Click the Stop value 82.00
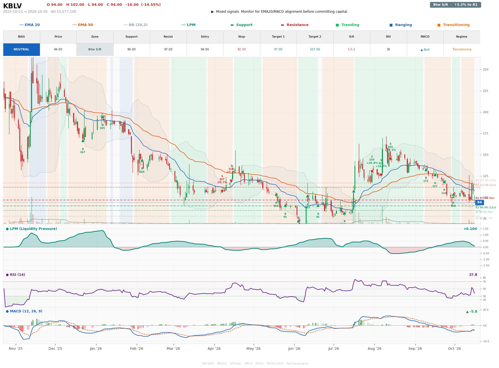The height and width of the screenshot is (368, 499). coord(241,50)
